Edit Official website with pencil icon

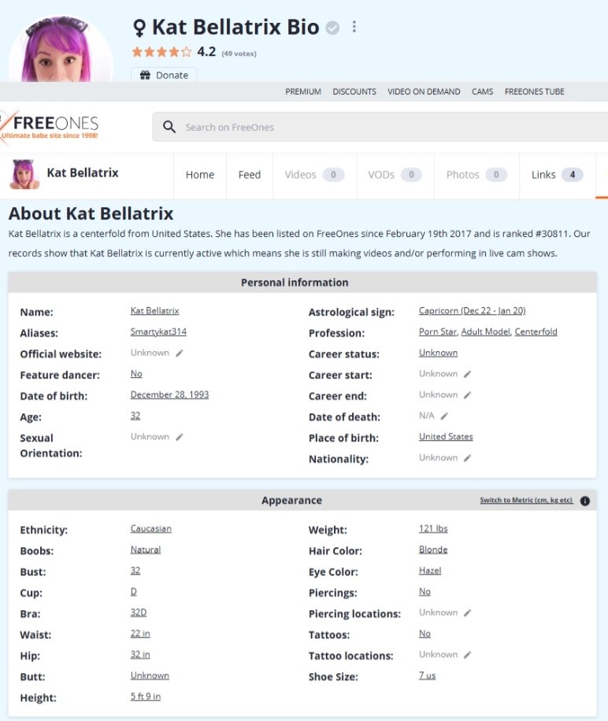[x=180, y=353]
